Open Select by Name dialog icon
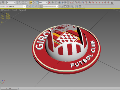 [20, 2]
